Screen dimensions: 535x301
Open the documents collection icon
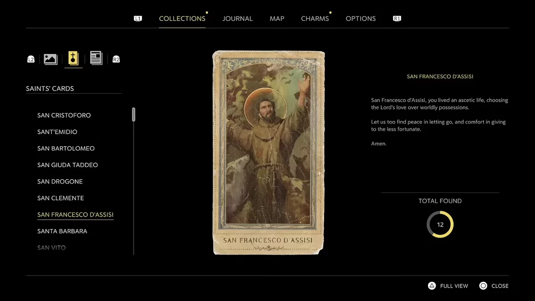click(x=96, y=58)
